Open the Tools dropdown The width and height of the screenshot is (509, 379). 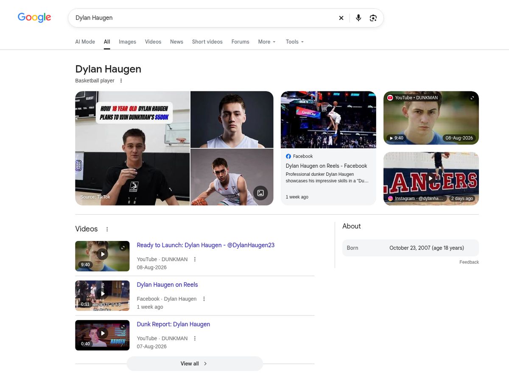click(x=295, y=41)
